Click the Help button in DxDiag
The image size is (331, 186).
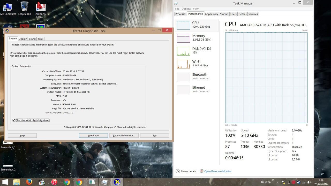(x=22, y=135)
